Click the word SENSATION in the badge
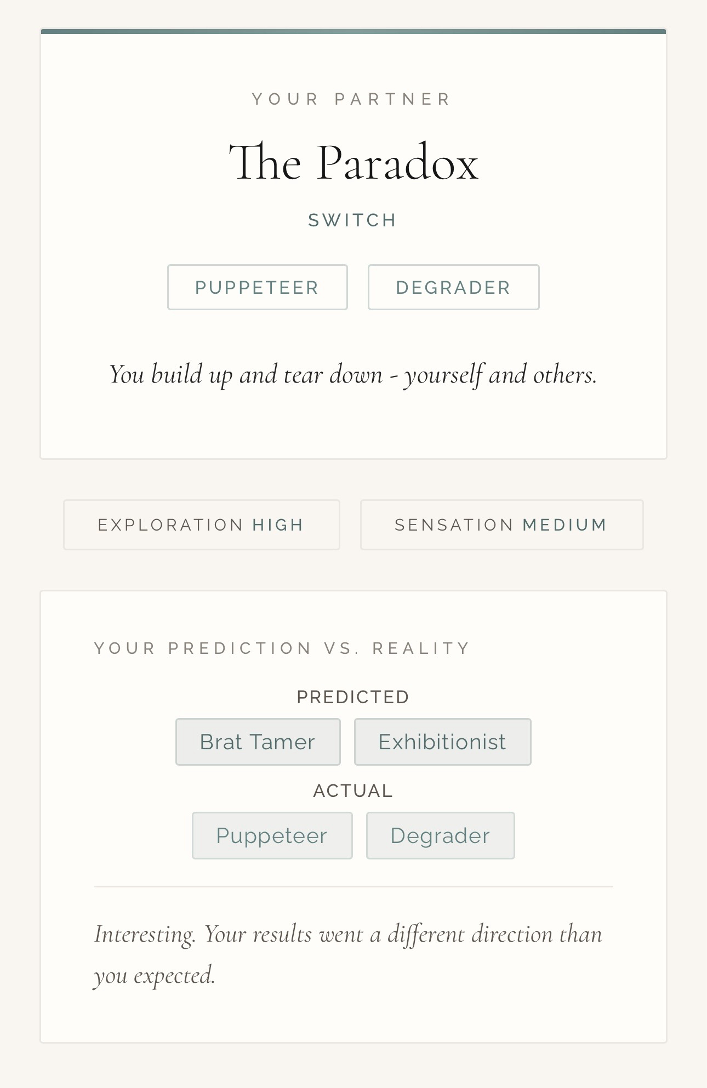 [x=454, y=525]
